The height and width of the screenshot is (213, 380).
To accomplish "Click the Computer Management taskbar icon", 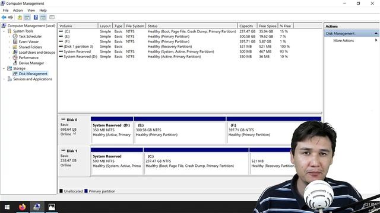I will 37,207.
